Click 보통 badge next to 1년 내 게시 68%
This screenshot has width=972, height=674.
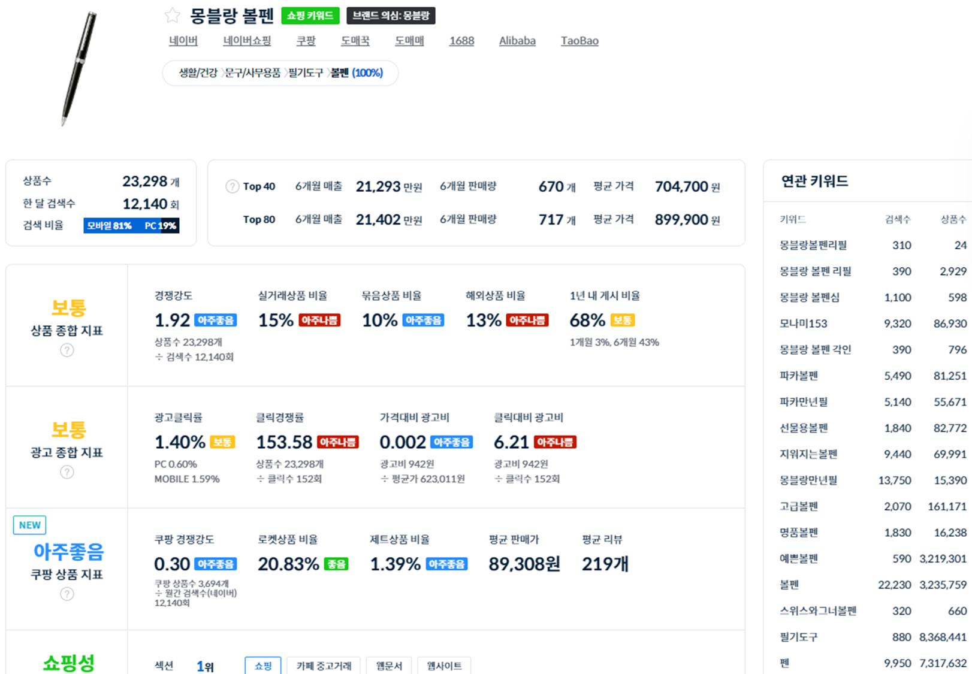coord(623,321)
